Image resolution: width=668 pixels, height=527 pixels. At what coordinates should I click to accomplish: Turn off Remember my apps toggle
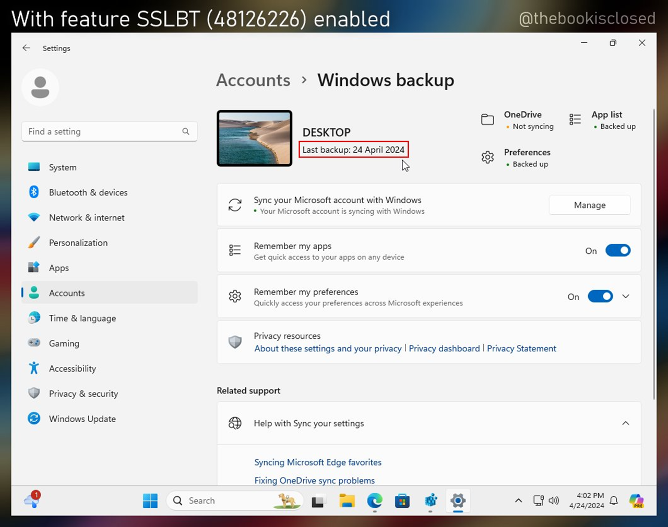point(618,251)
